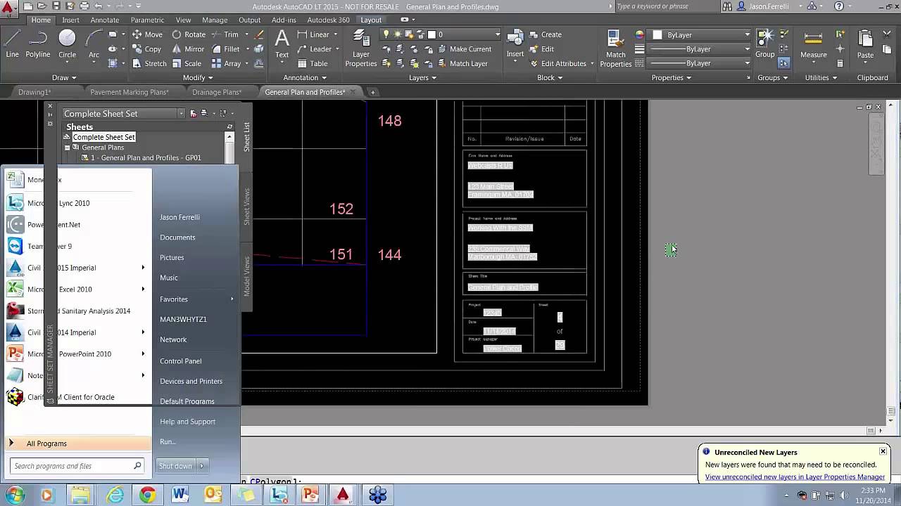Select the Circle drawing tool

pos(67,44)
